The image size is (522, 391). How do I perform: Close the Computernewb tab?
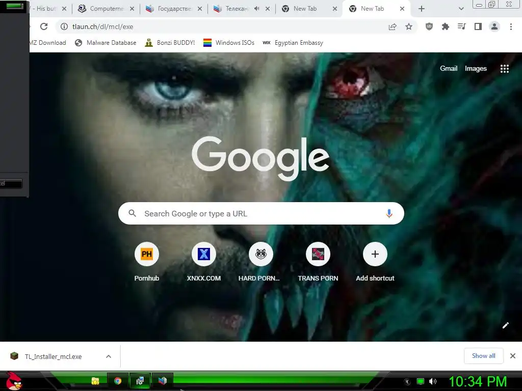(132, 9)
